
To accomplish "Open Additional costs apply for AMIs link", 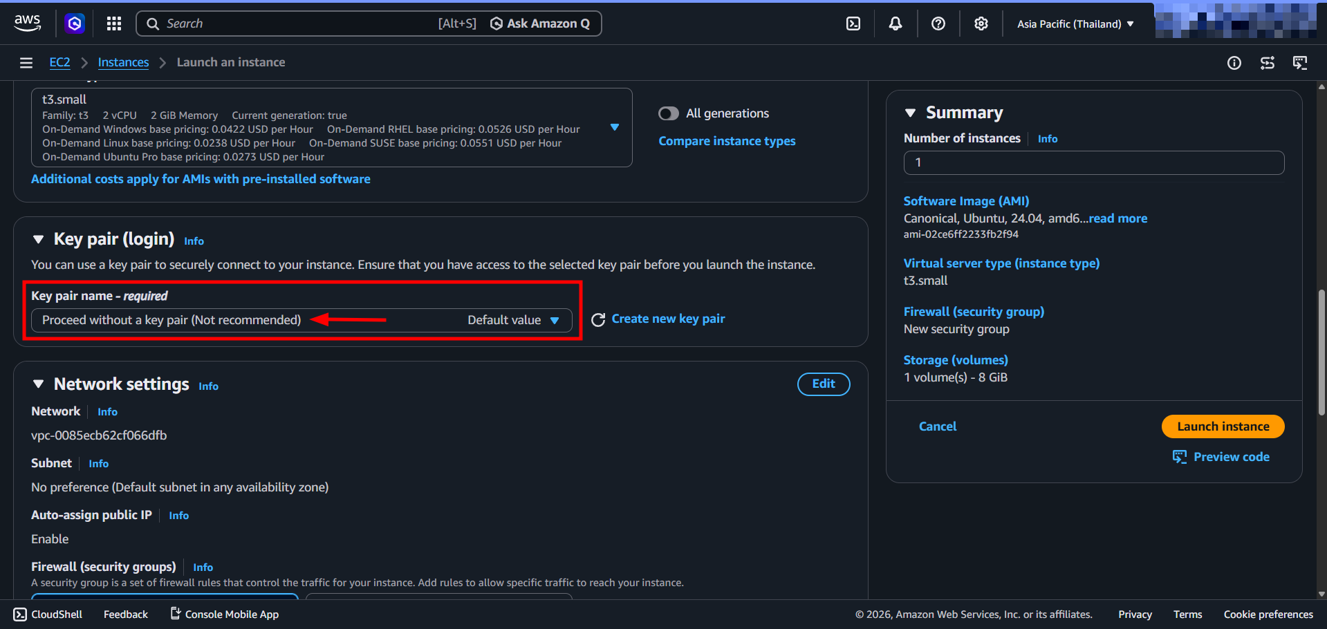I will point(201,179).
